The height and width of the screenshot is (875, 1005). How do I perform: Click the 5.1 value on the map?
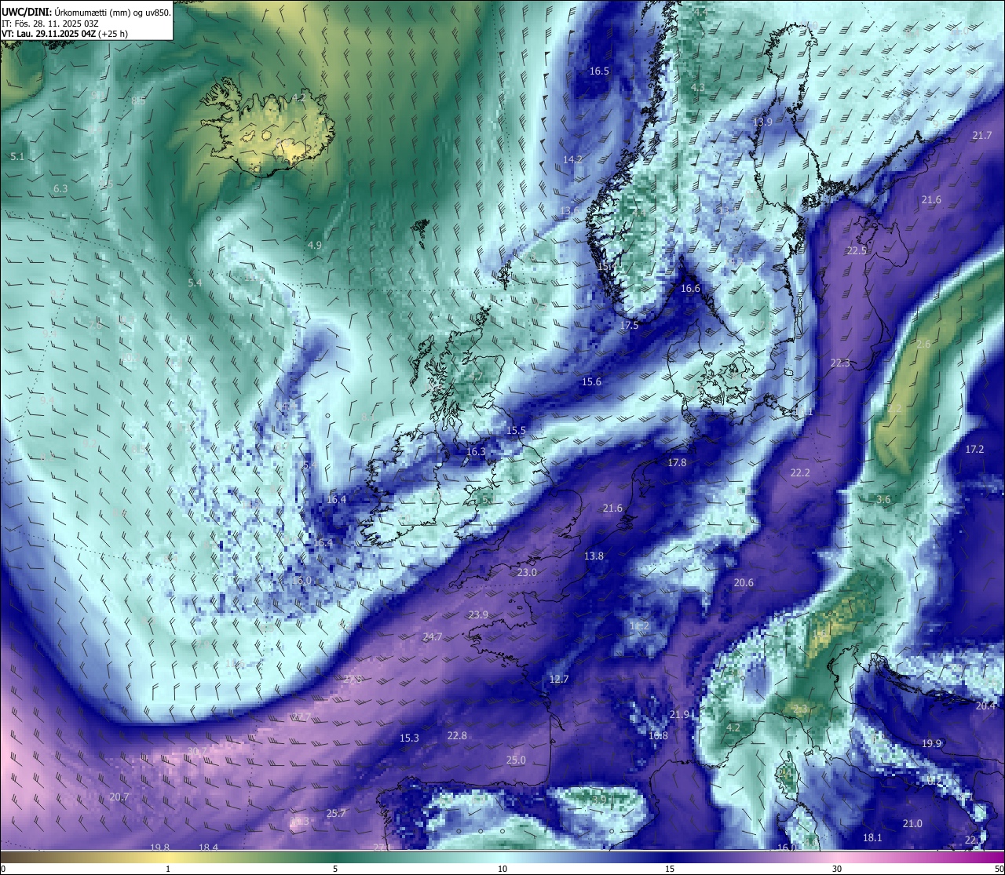[17, 156]
